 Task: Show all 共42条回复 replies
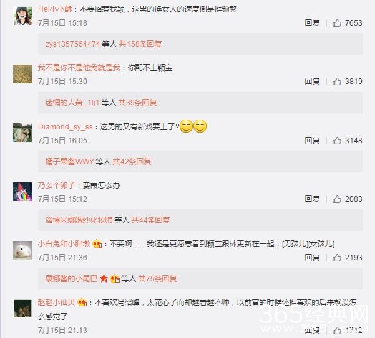pyautogui.click(x=132, y=161)
